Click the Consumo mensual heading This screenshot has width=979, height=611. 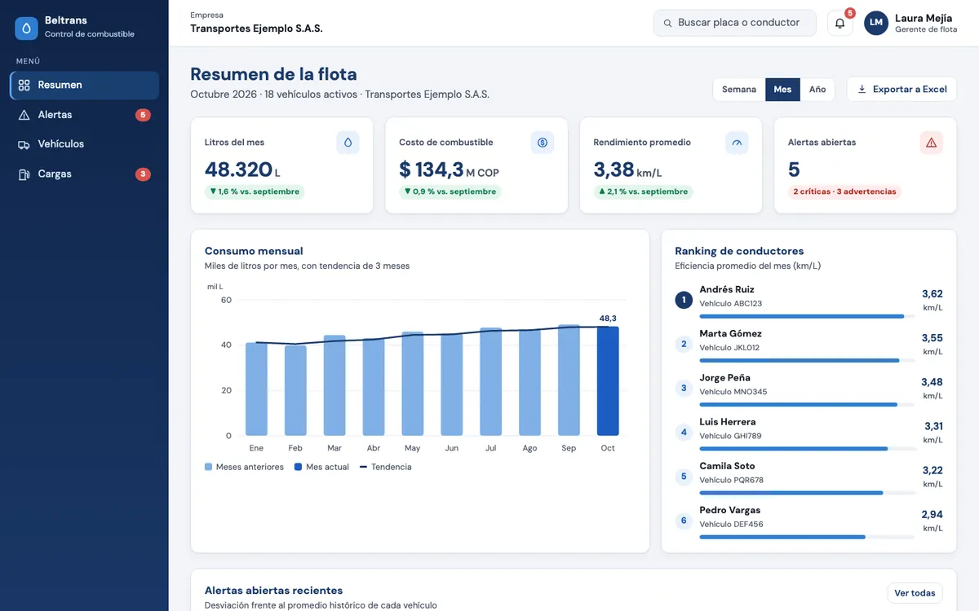254,251
